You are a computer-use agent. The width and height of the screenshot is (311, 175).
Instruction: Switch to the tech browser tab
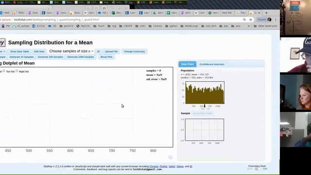pos(186,13)
